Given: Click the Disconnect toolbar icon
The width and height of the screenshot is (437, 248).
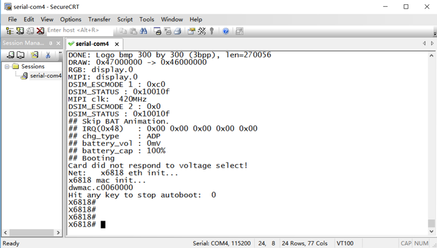Looking at the screenshot, I should [41, 31].
